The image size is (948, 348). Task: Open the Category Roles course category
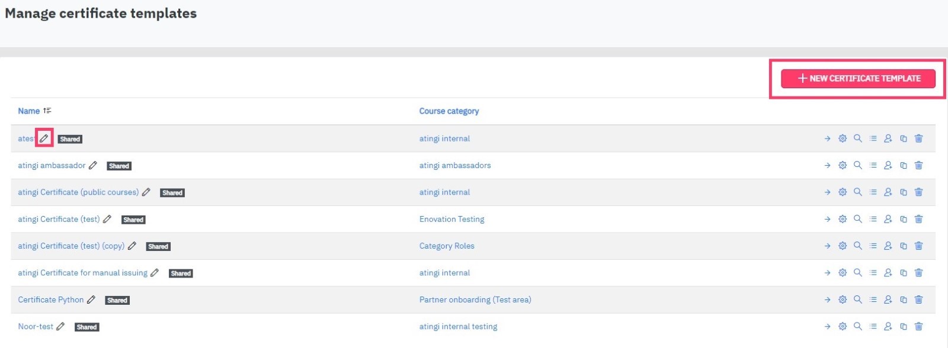[x=447, y=246]
